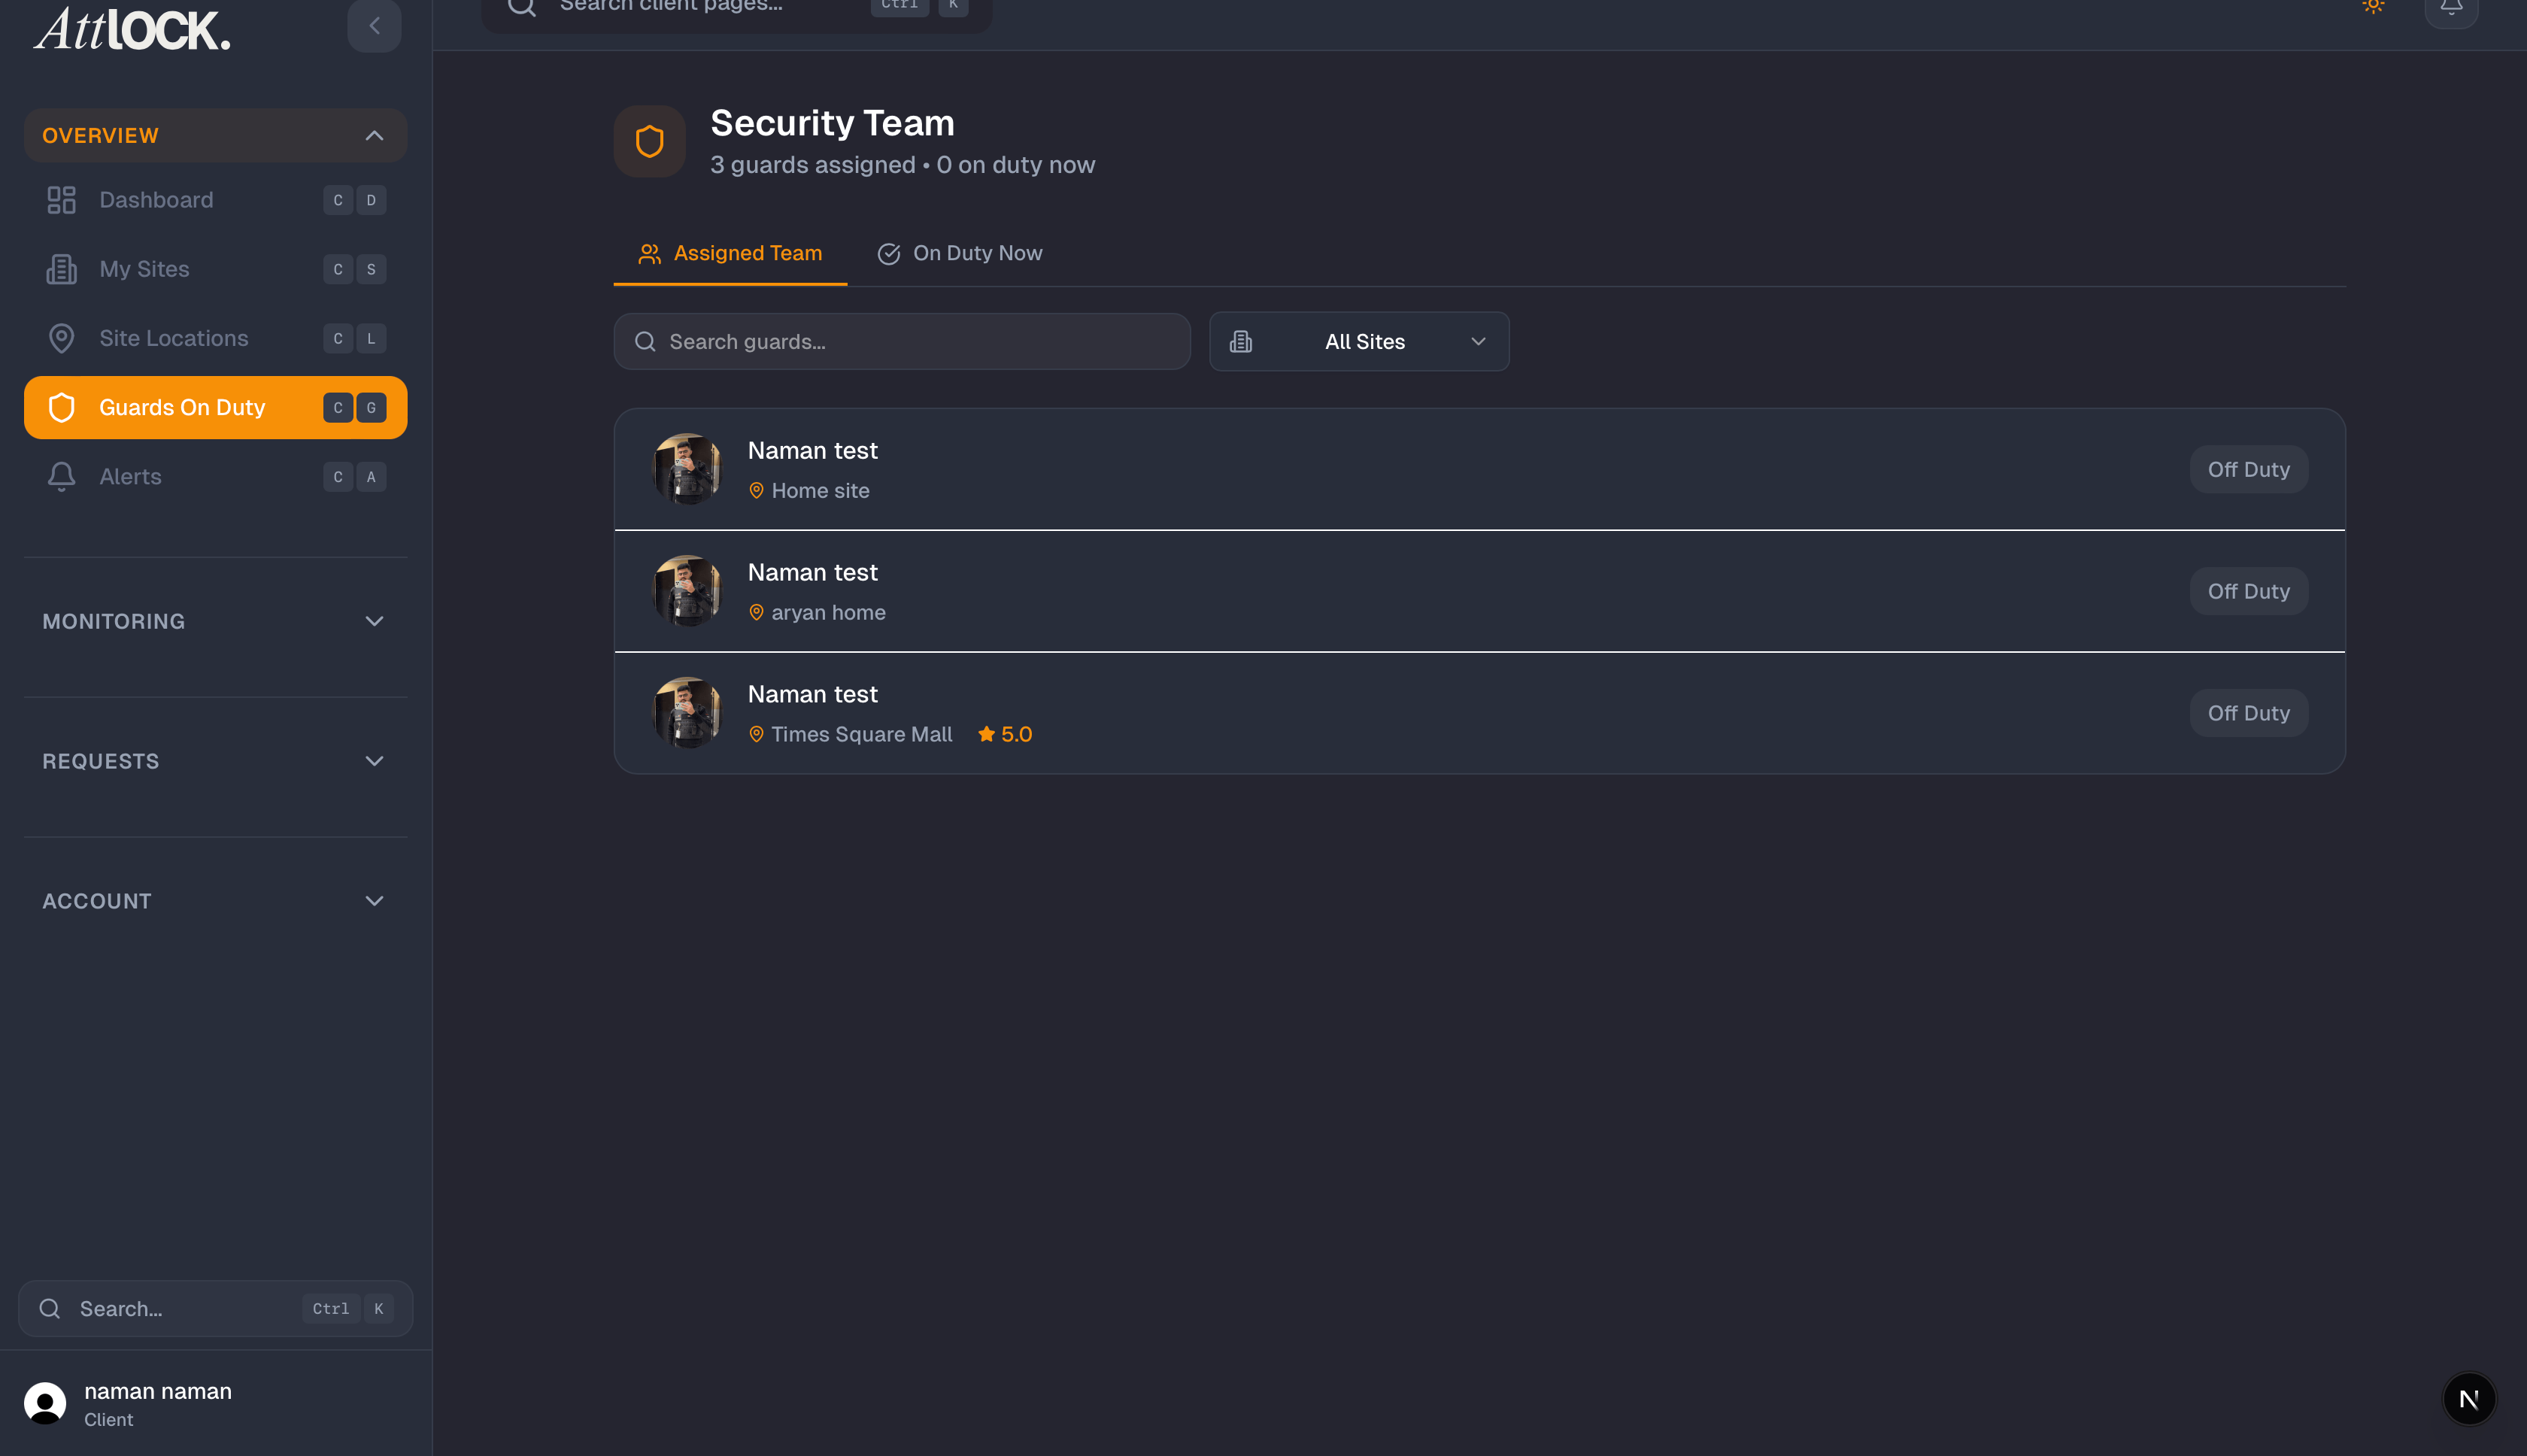This screenshot has width=2527, height=1456.
Task: Click the Site Locations pin icon
Action: (x=61, y=339)
